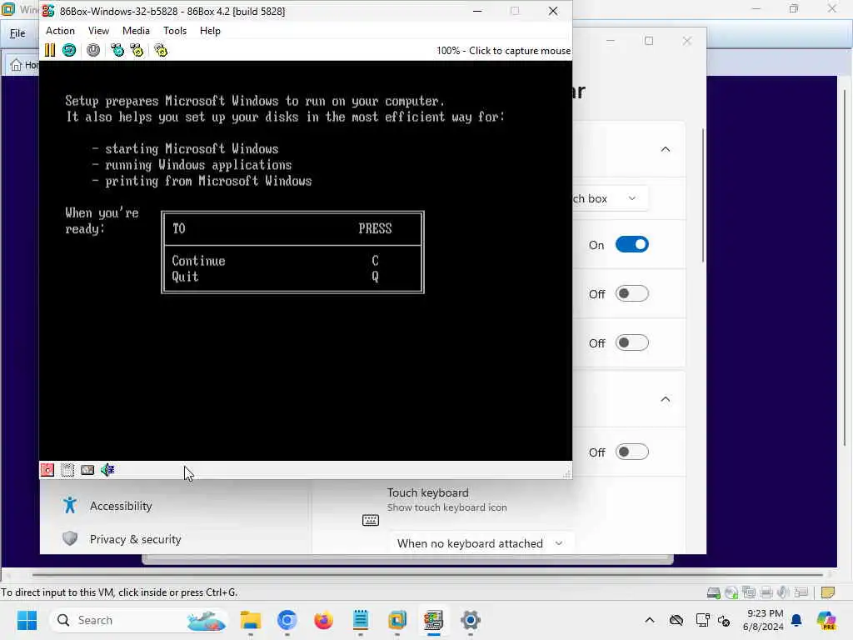Open Copilot preview icon on taskbar

(827, 620)
